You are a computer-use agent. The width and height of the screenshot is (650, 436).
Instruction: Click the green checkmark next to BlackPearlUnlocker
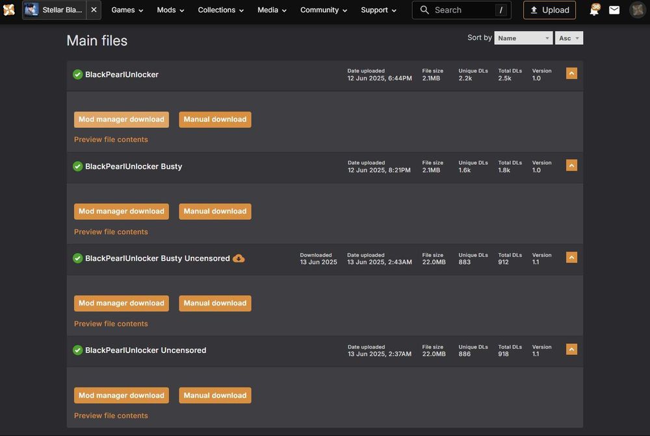78,75
